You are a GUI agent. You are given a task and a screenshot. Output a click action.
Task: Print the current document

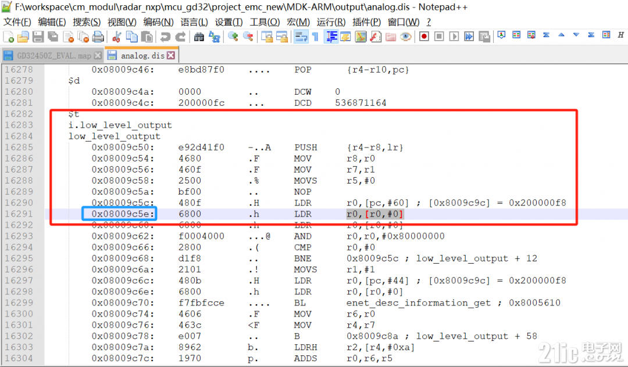point(98,37)
